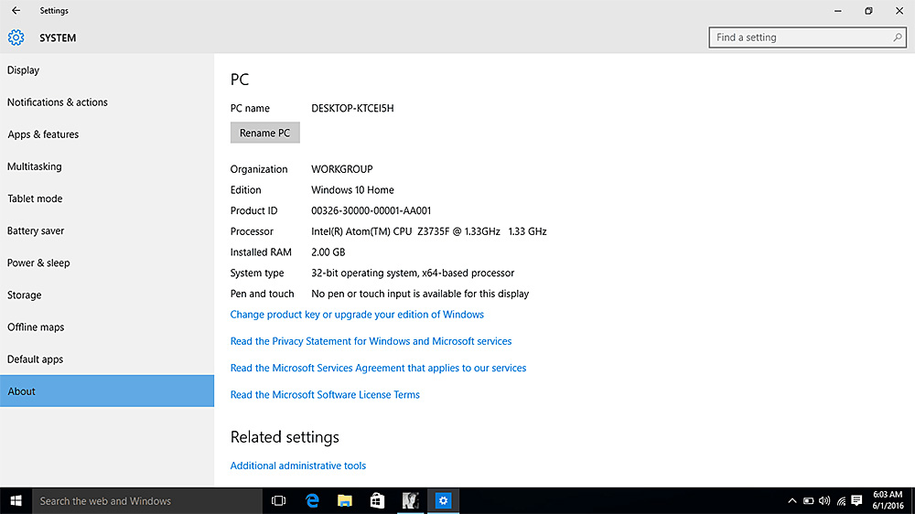
Task: Open the volume control in system tray
Action: point(824,501)
